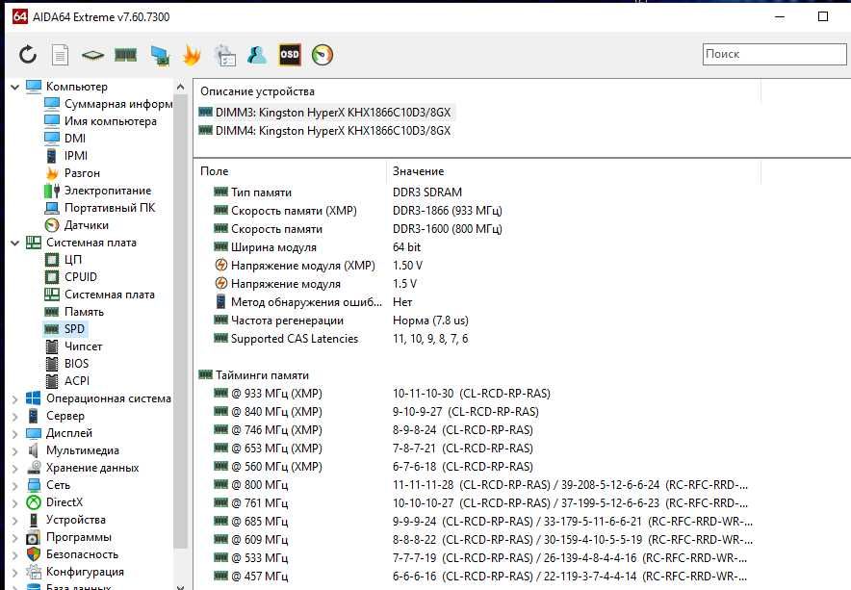Click the Хранение данных disk icon
The image size is (851, 590).
coord(34,468)
